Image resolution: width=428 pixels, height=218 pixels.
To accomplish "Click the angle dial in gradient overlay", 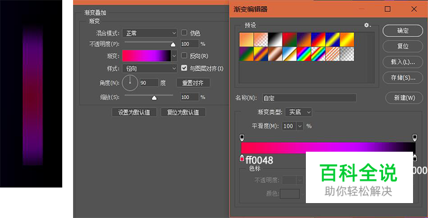I will click(130, 83).
